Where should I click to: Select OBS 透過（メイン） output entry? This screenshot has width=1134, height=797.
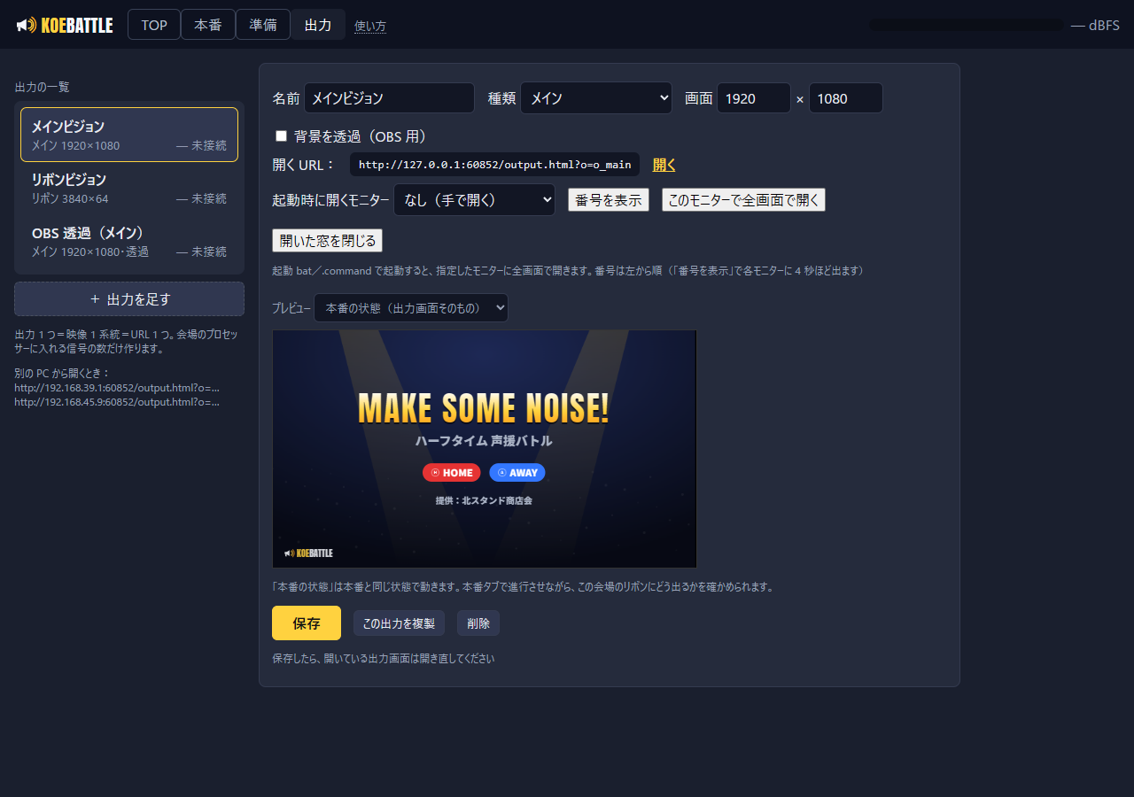(x=129, y=241)
